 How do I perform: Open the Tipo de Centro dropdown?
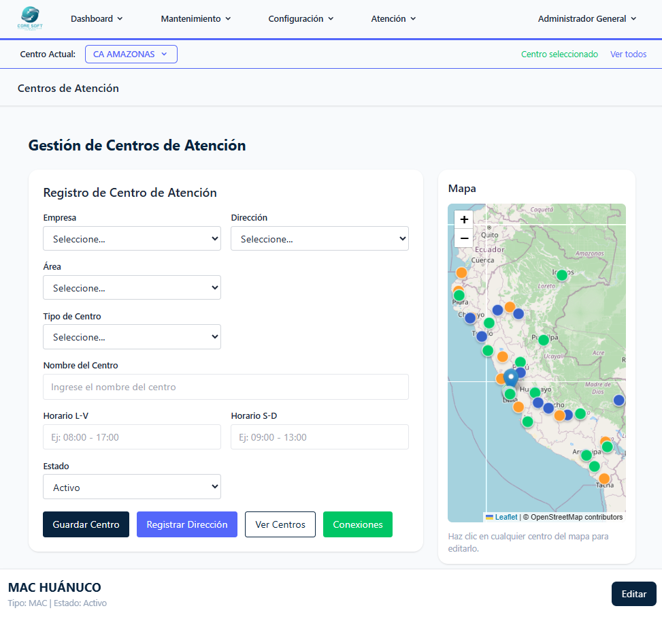[x=131, y=336]
